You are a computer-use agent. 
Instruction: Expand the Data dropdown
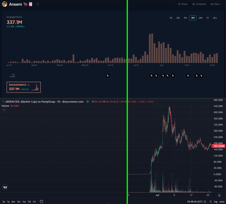click(216, 4)
